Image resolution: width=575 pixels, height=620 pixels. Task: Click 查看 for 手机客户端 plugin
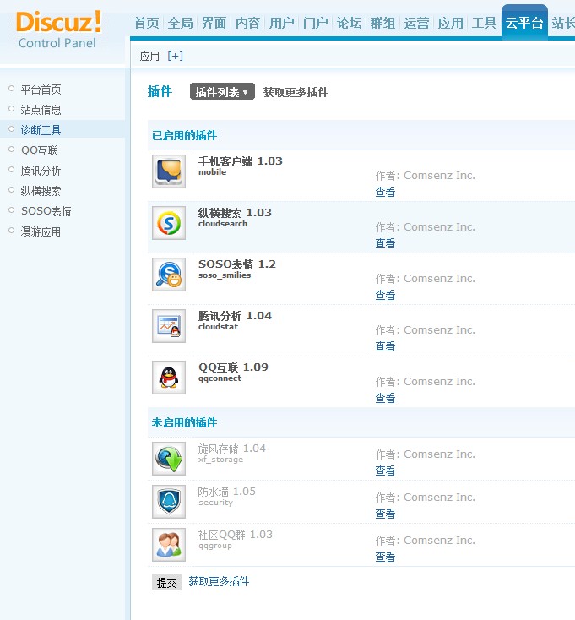(x=385, y=192)
